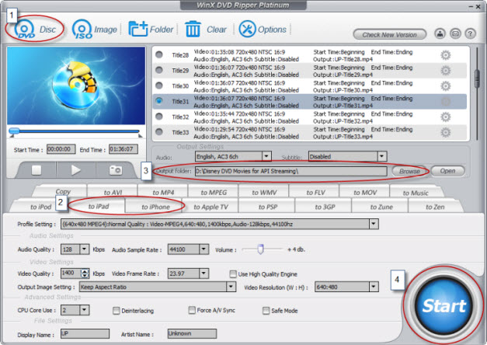Select the to Apple TV tab
487x345 pixels.
[210, 207]
